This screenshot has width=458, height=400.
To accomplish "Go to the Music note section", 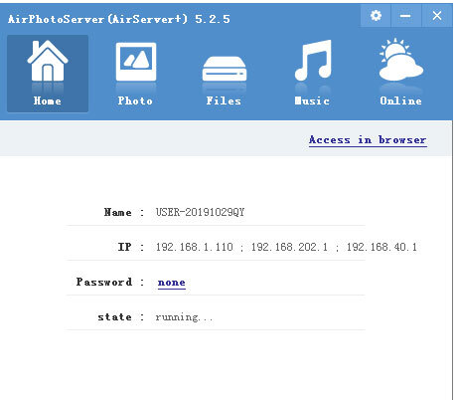I will [313, 74].
